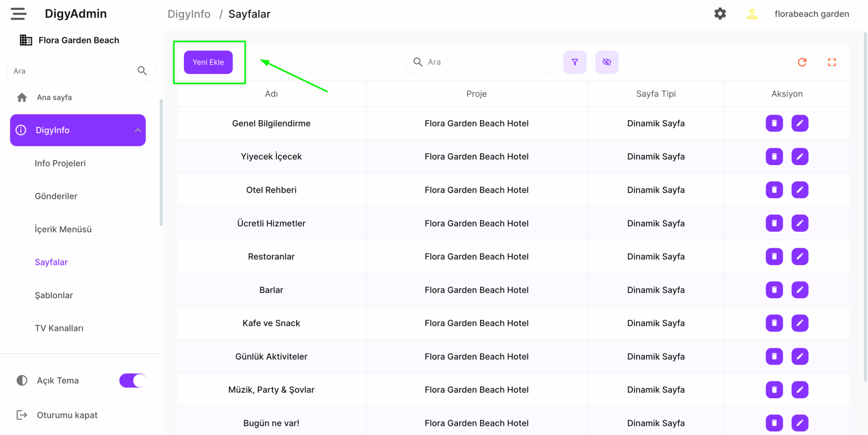Viewport: 868px width, 435px height.
Task: Edit the Barlar page
Action: pos(800,290)
